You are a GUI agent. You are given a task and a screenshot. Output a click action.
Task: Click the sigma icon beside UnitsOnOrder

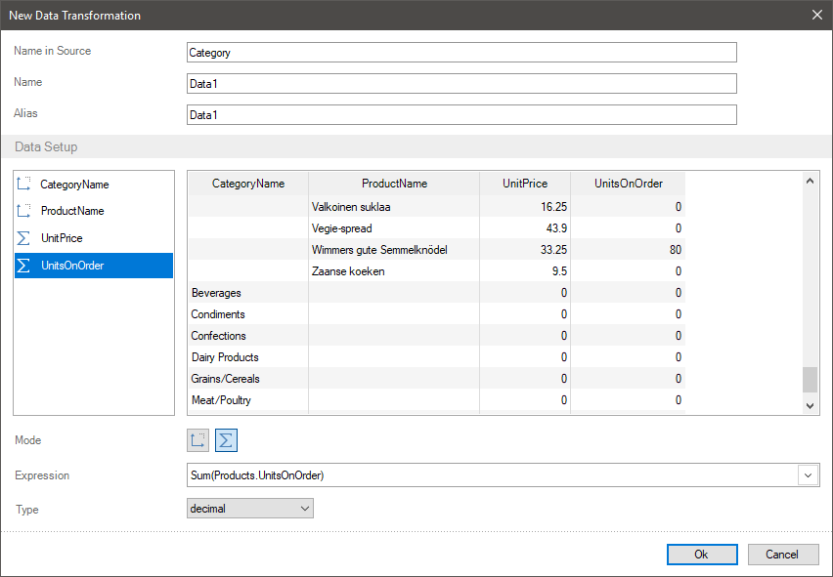coord(24,266)
